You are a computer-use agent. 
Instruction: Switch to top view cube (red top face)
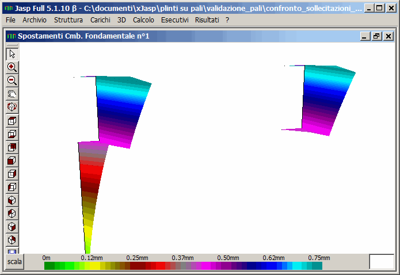pyautogui.click(x=12, y=121)
